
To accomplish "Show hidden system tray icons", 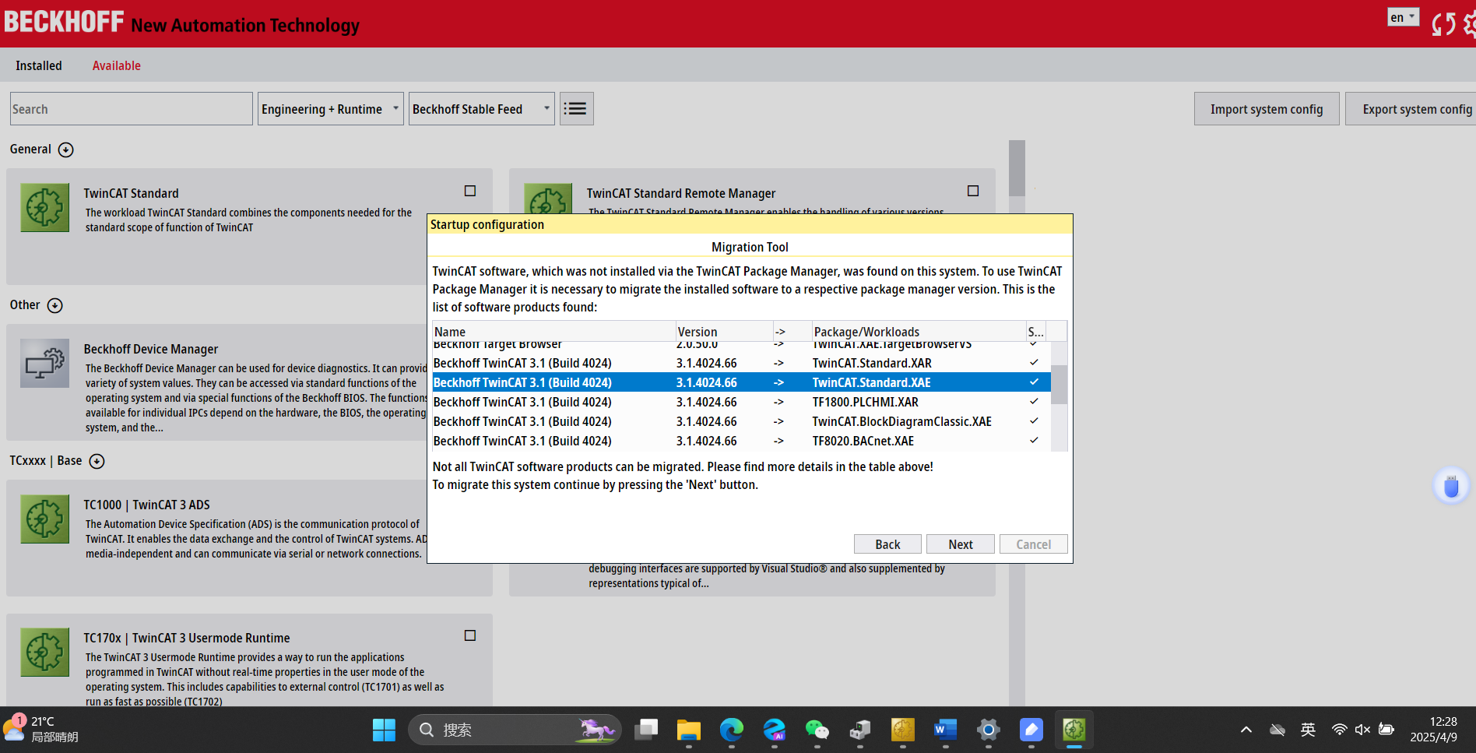I will click(x=1246, y=730).
